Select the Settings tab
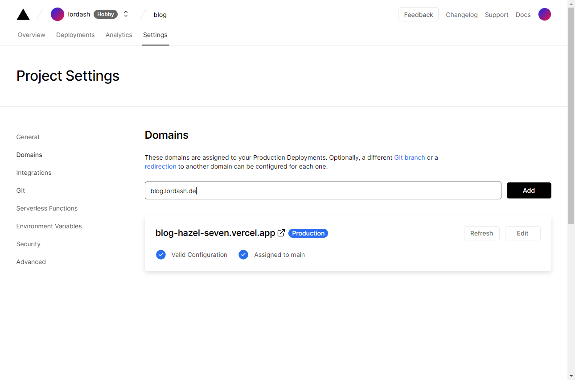This screenshot has width=575, height=380. click(155, 35)
